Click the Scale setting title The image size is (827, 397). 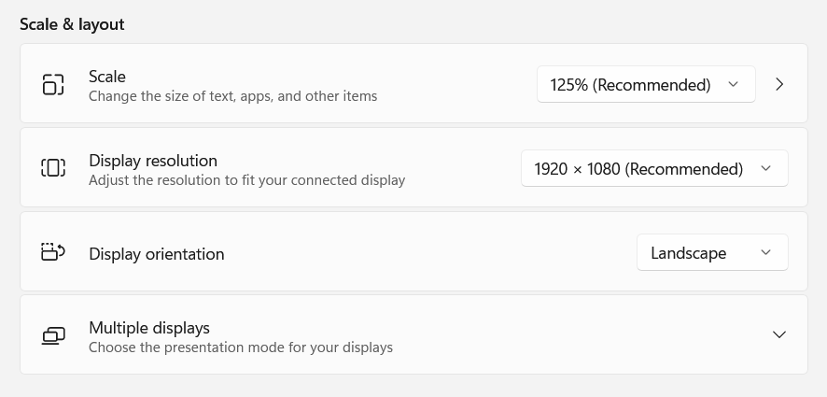(107, 77)
